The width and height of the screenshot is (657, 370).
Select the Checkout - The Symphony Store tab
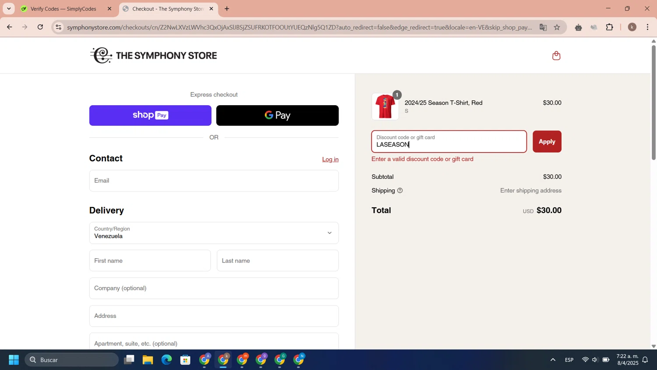tap(168, 9)
